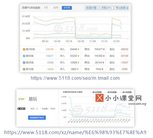
Task: Open the 5118.com/xz/name URL at bottom
Action: pos(75,132)
